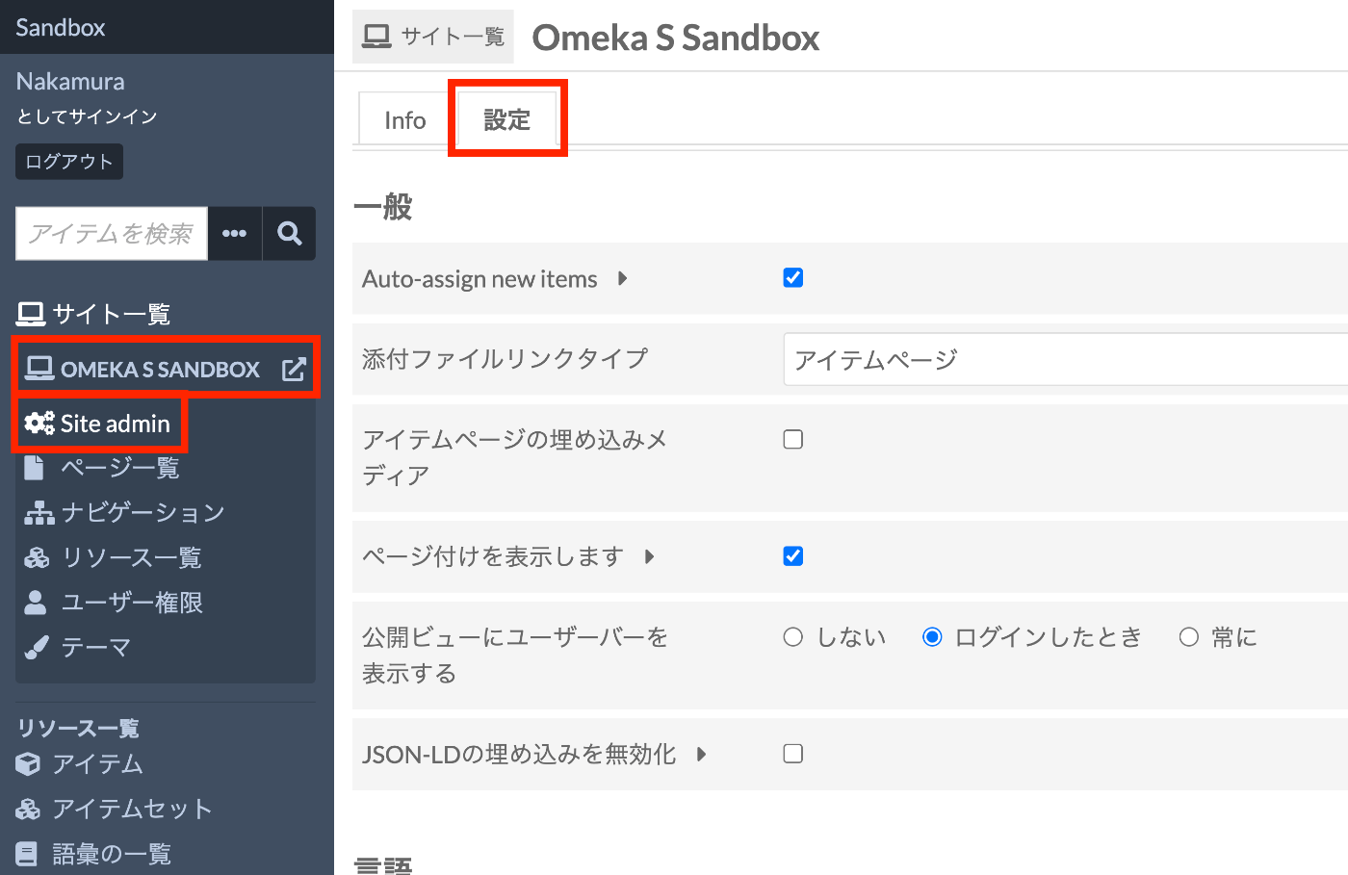1348x875 pixels.
Task: Open 添付ファイルリンクタイプ dropdown
Action: click(x=1066, y=359)
